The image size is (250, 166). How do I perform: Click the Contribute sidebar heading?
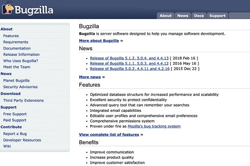click(x=11, y=127)
